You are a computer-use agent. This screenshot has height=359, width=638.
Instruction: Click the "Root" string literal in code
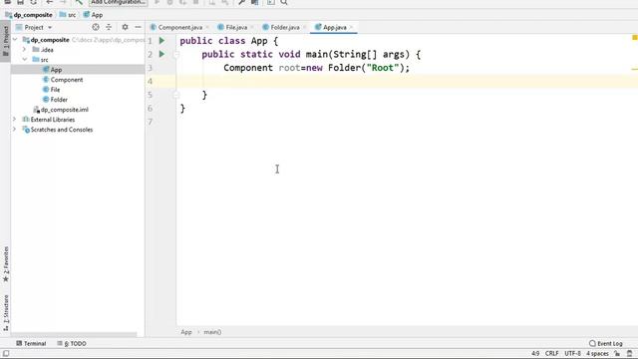tap(383, 68)
